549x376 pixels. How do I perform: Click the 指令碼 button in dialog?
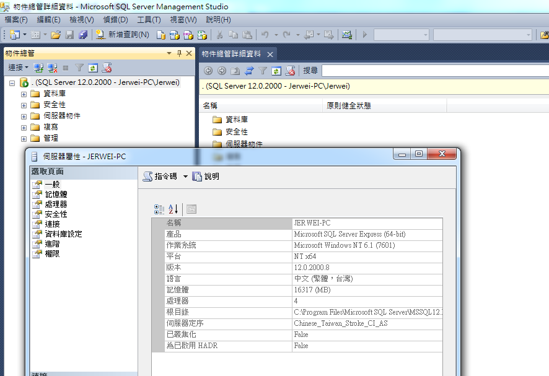coord(160,177)
